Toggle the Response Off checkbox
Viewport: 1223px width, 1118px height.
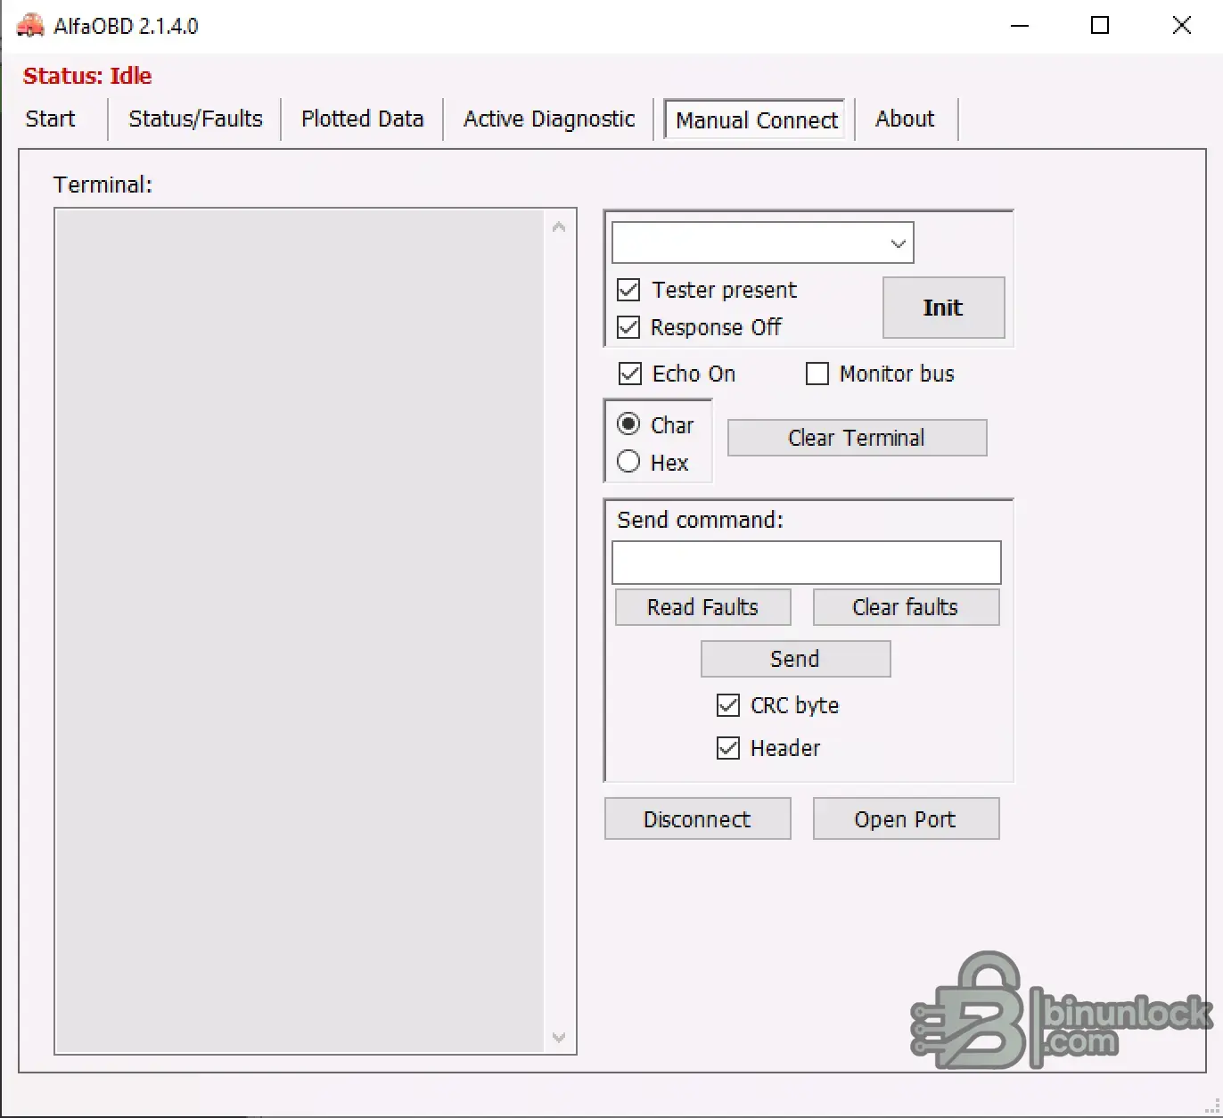point(628,327)
